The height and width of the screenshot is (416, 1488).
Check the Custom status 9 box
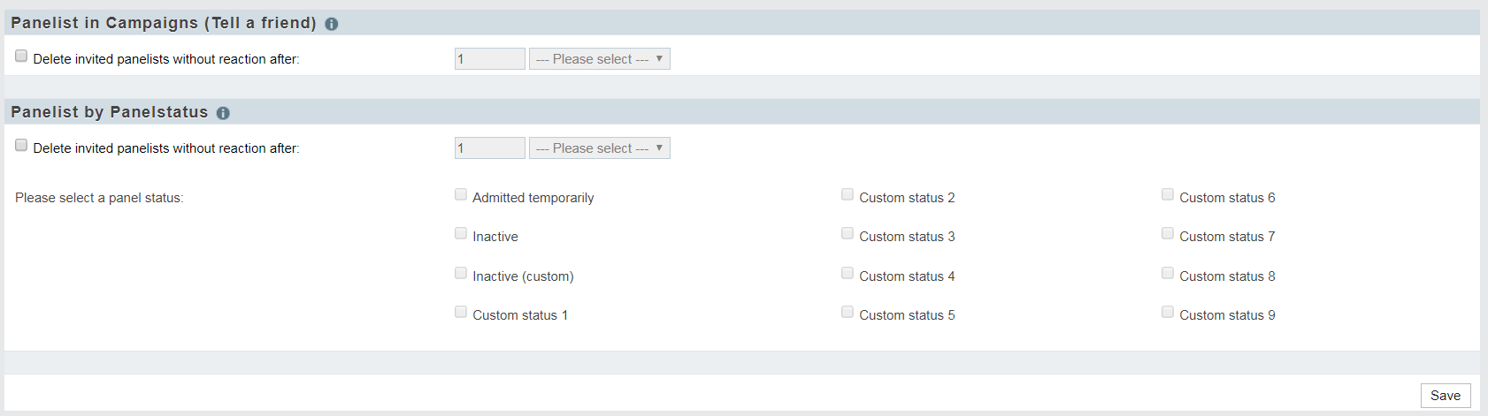pos(1168,312)
